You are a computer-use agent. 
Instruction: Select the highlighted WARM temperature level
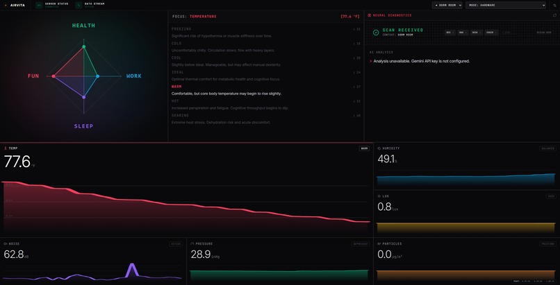coord(265,90)
